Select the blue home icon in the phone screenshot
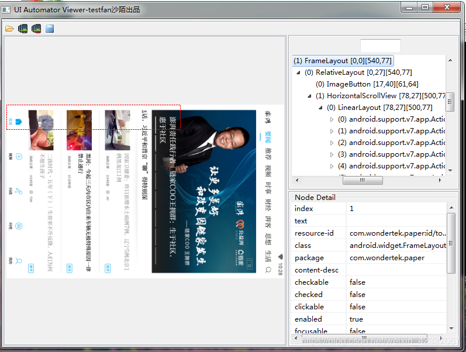 coord(19,122)
